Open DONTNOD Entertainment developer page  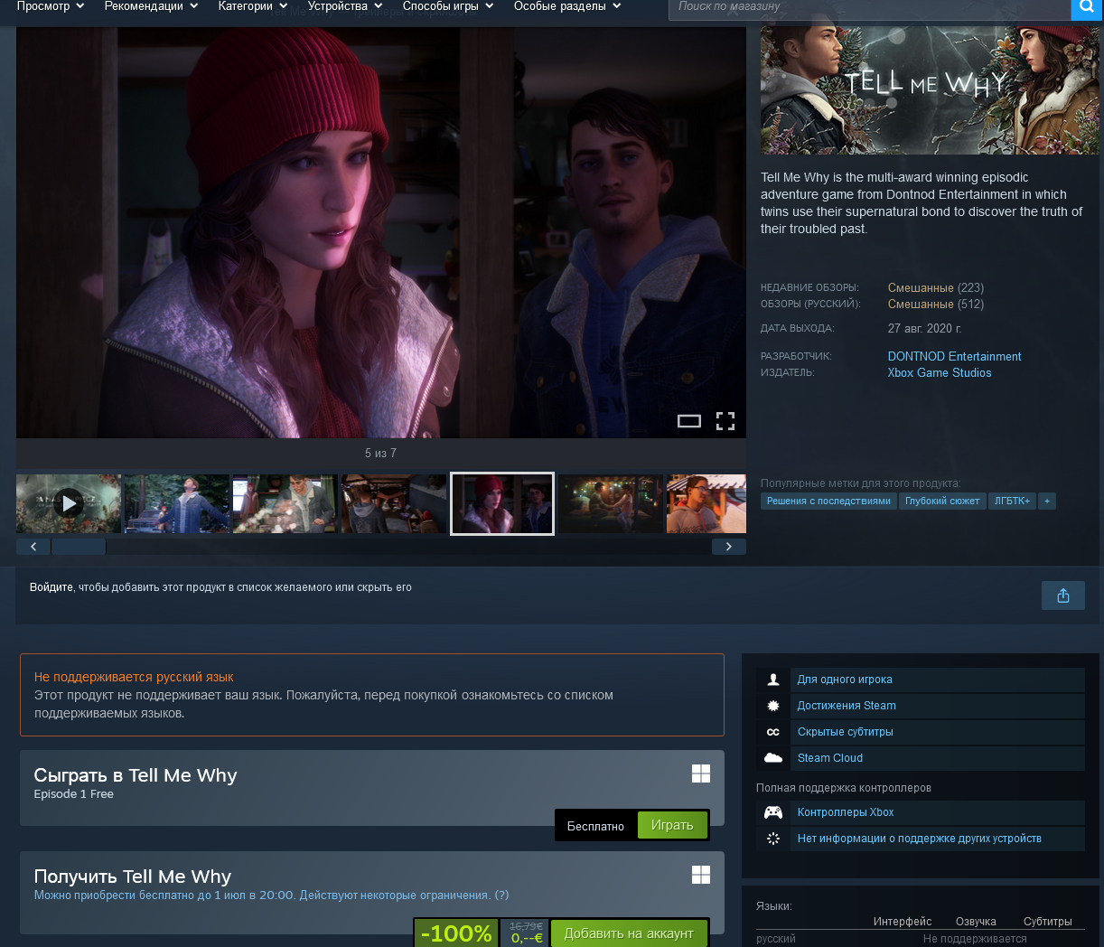tap(954, 357)
